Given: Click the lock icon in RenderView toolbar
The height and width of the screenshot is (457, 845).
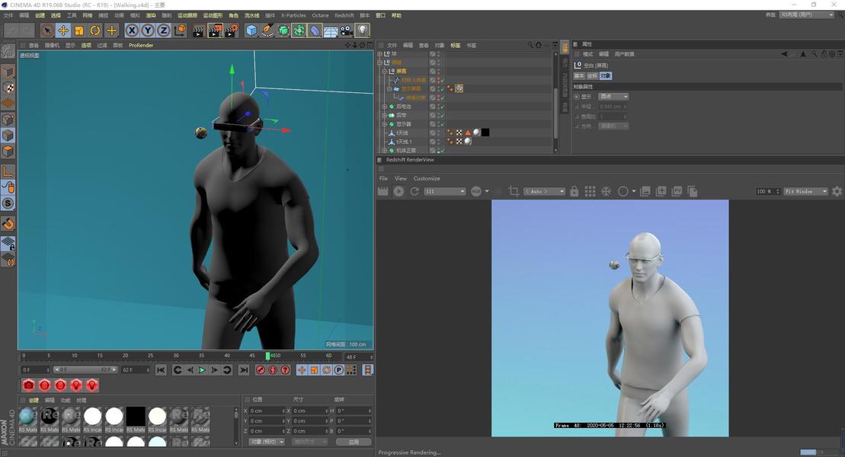Looking at the screenshot, I should pos(575,191).
